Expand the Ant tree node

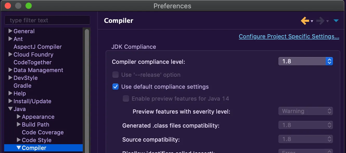(10, 39)
